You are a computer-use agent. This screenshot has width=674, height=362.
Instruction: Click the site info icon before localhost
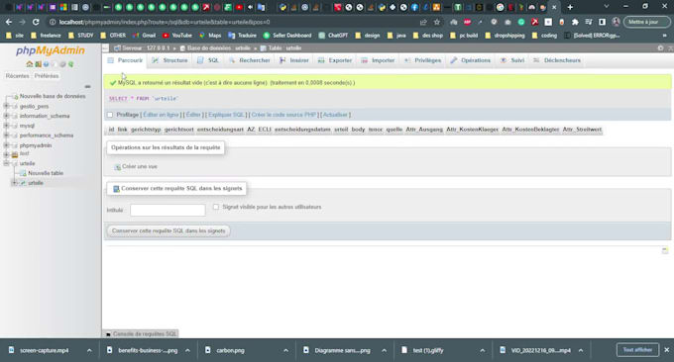click(x=53, y=22)
